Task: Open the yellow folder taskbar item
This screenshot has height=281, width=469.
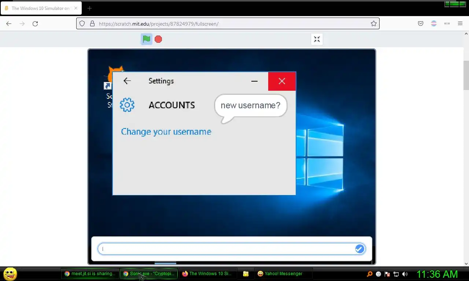Action: click(246, 274)
